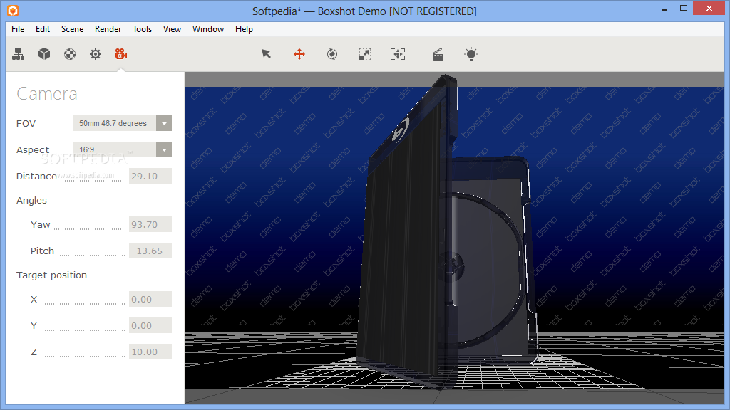Click the X position dotted slider track

[x=83, y=304]
